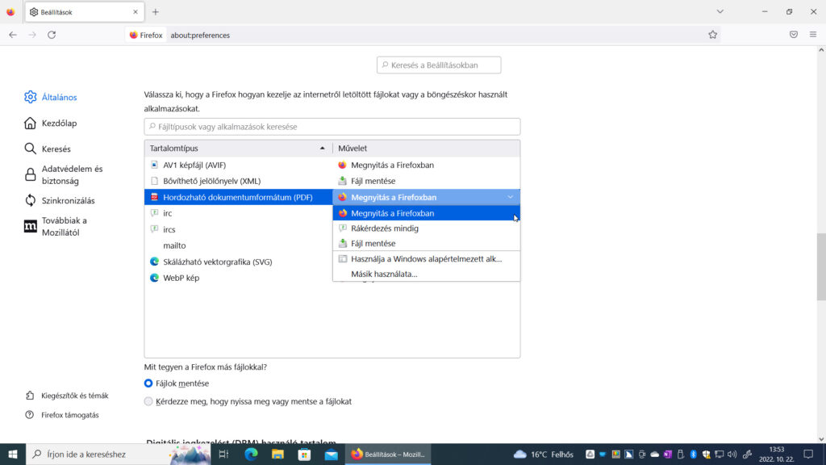
Task: Open the 16°C Felhős weather widget
Action: 544,454
